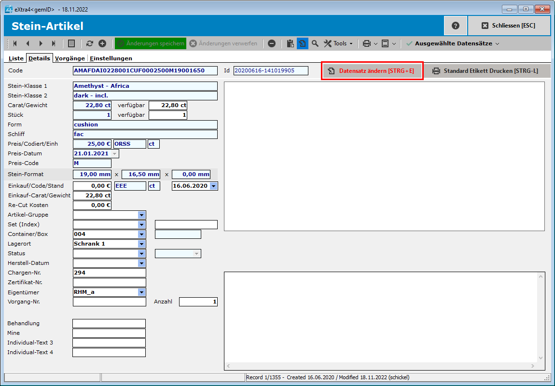Add new record with plus icon
The image size is (555, 386).
[102, 43]
